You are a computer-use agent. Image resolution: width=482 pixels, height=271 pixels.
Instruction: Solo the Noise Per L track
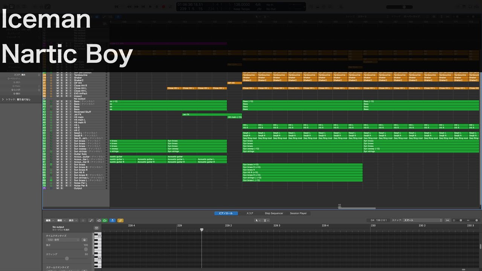[x=62, y=183]
